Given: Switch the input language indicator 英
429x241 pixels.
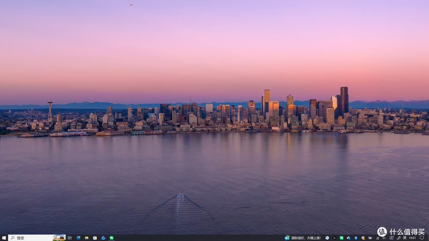Looking at the screenshot, I should [405, 238].
